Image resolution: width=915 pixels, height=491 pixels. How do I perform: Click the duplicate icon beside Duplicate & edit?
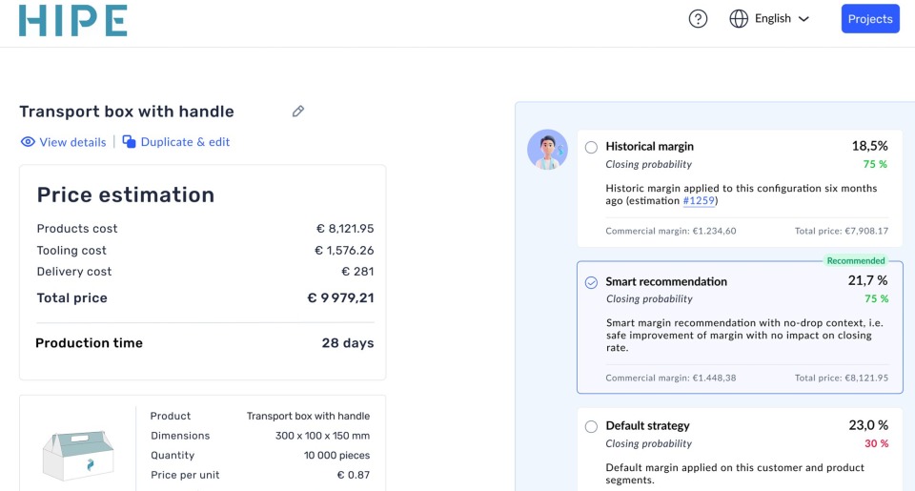129,142
